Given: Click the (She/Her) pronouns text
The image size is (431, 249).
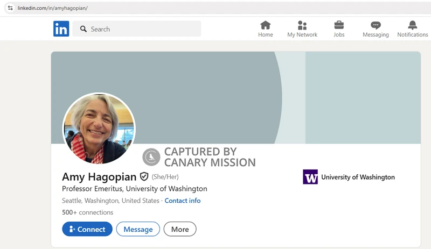Looking at the screenshot, I should [165, 177].
